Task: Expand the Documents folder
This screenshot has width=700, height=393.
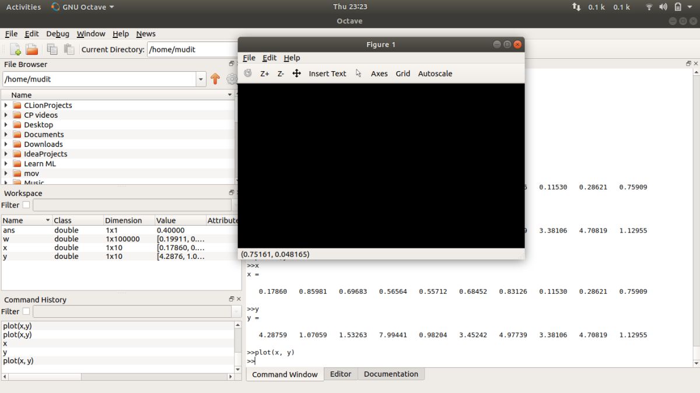Action: tap(6, 135)
